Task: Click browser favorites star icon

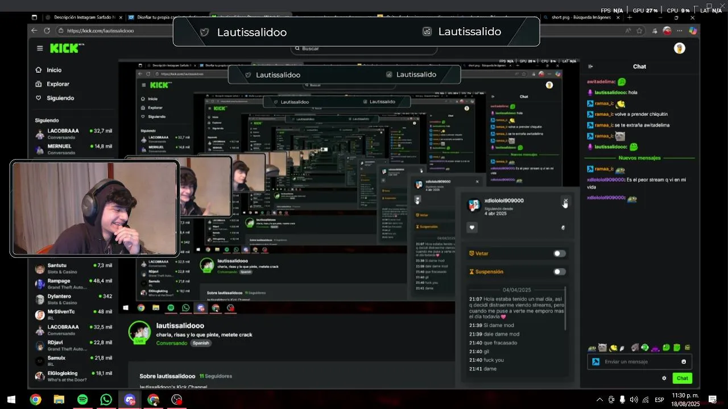Action: pyautogui.click(x=639, y=31)
